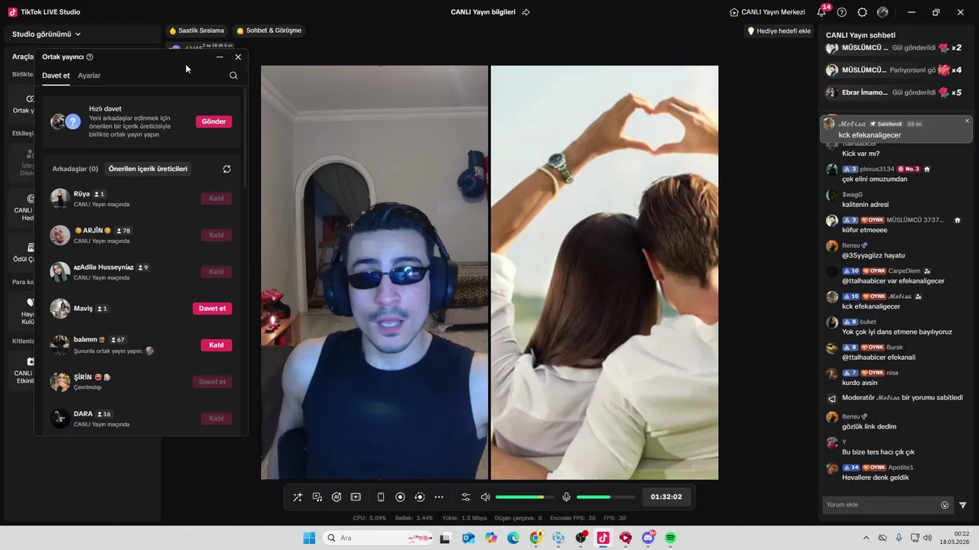Image resolution: width=979 pixels, height=550 pixels.
Task: Open the chat filter funnel icon
Action: point(963,505)
